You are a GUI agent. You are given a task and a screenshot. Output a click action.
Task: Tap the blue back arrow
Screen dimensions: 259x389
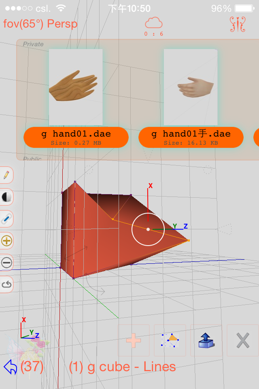point(11,367)
